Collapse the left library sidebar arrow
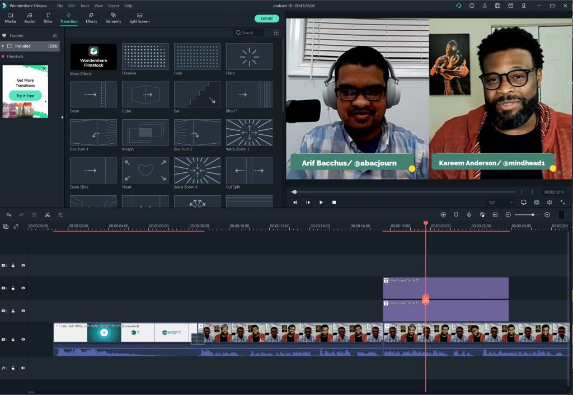573x395 pixels. pyautogui.click(x=62, y=117)
